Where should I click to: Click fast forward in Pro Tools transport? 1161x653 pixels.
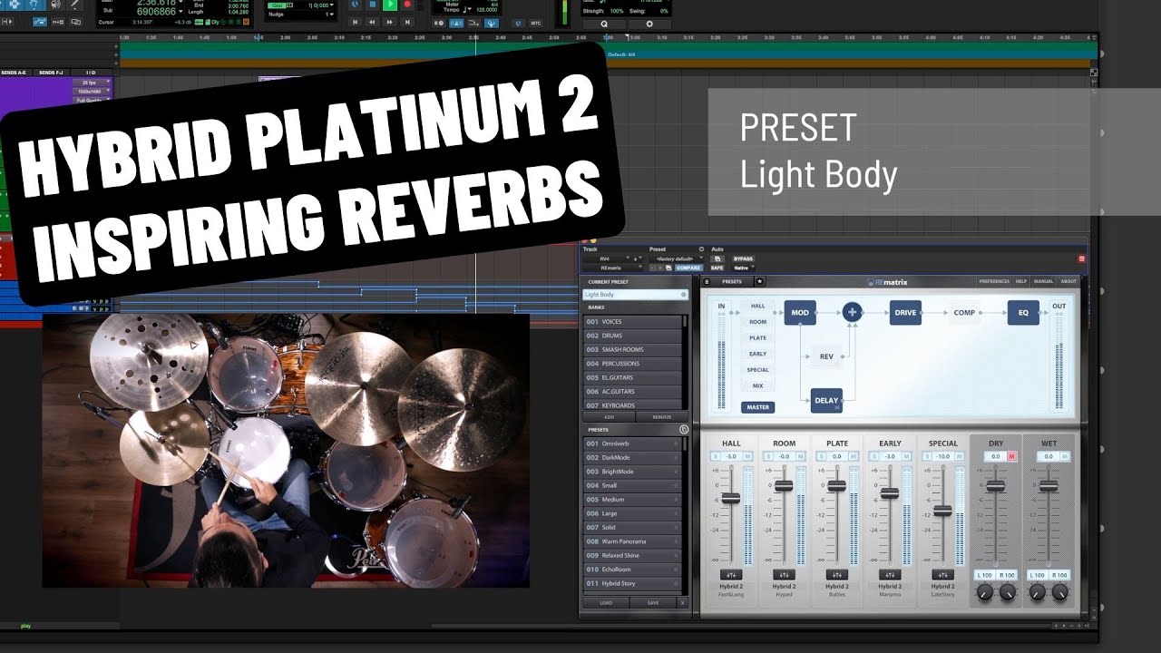(x=390, y=22)
